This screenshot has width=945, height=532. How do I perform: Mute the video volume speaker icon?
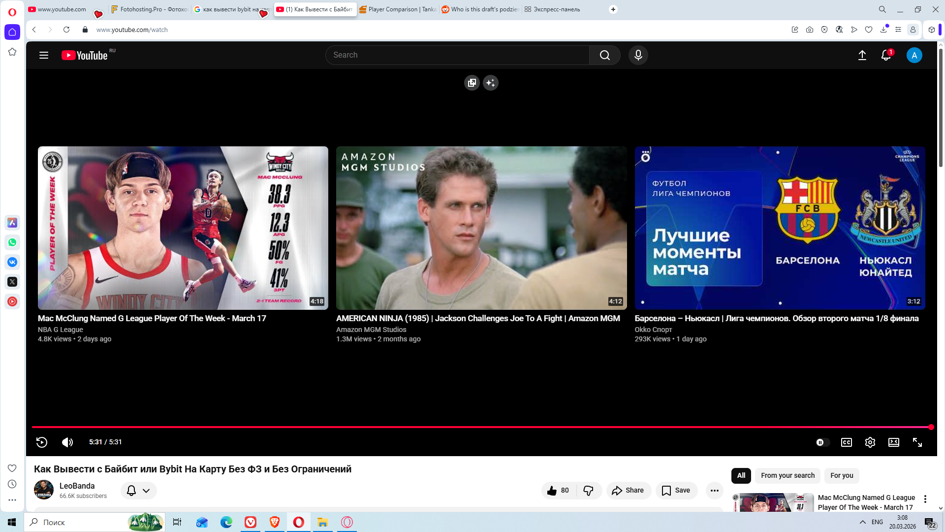click(x=67, y=442)
